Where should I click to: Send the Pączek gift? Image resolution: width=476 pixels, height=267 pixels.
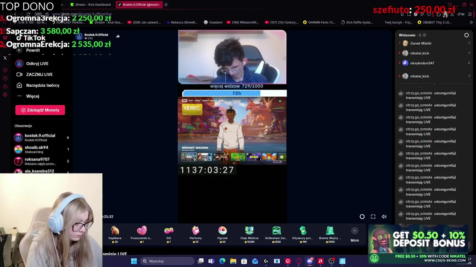coord(222,235)
